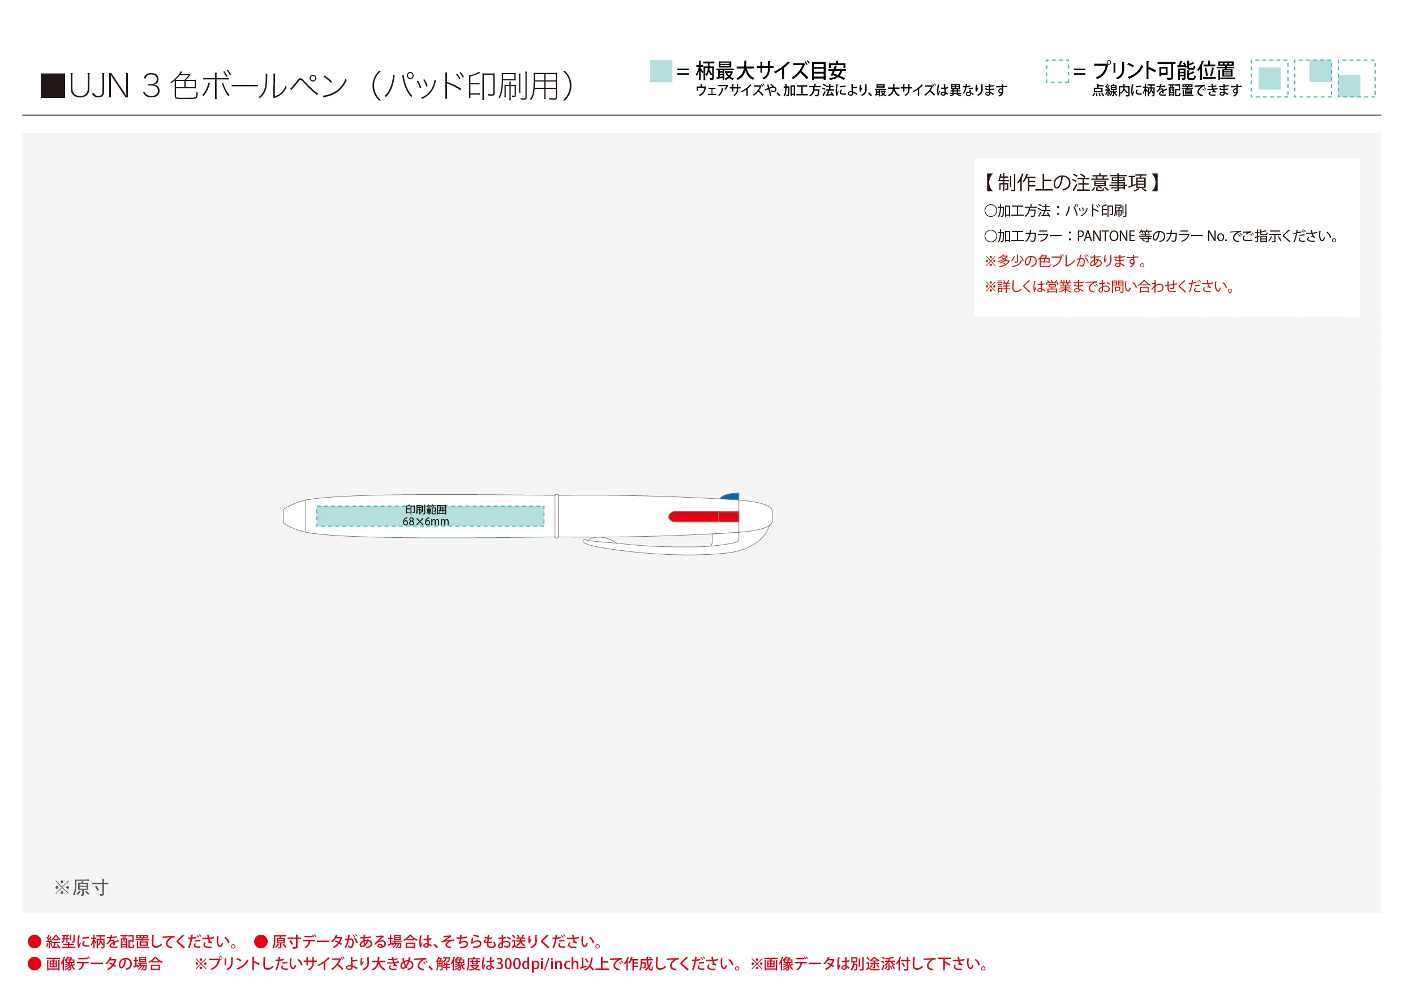Click the '柄最大サイズ目安' legend heading
The height and width of the screenshot is (993, 1404).
(x=771, y=71)
